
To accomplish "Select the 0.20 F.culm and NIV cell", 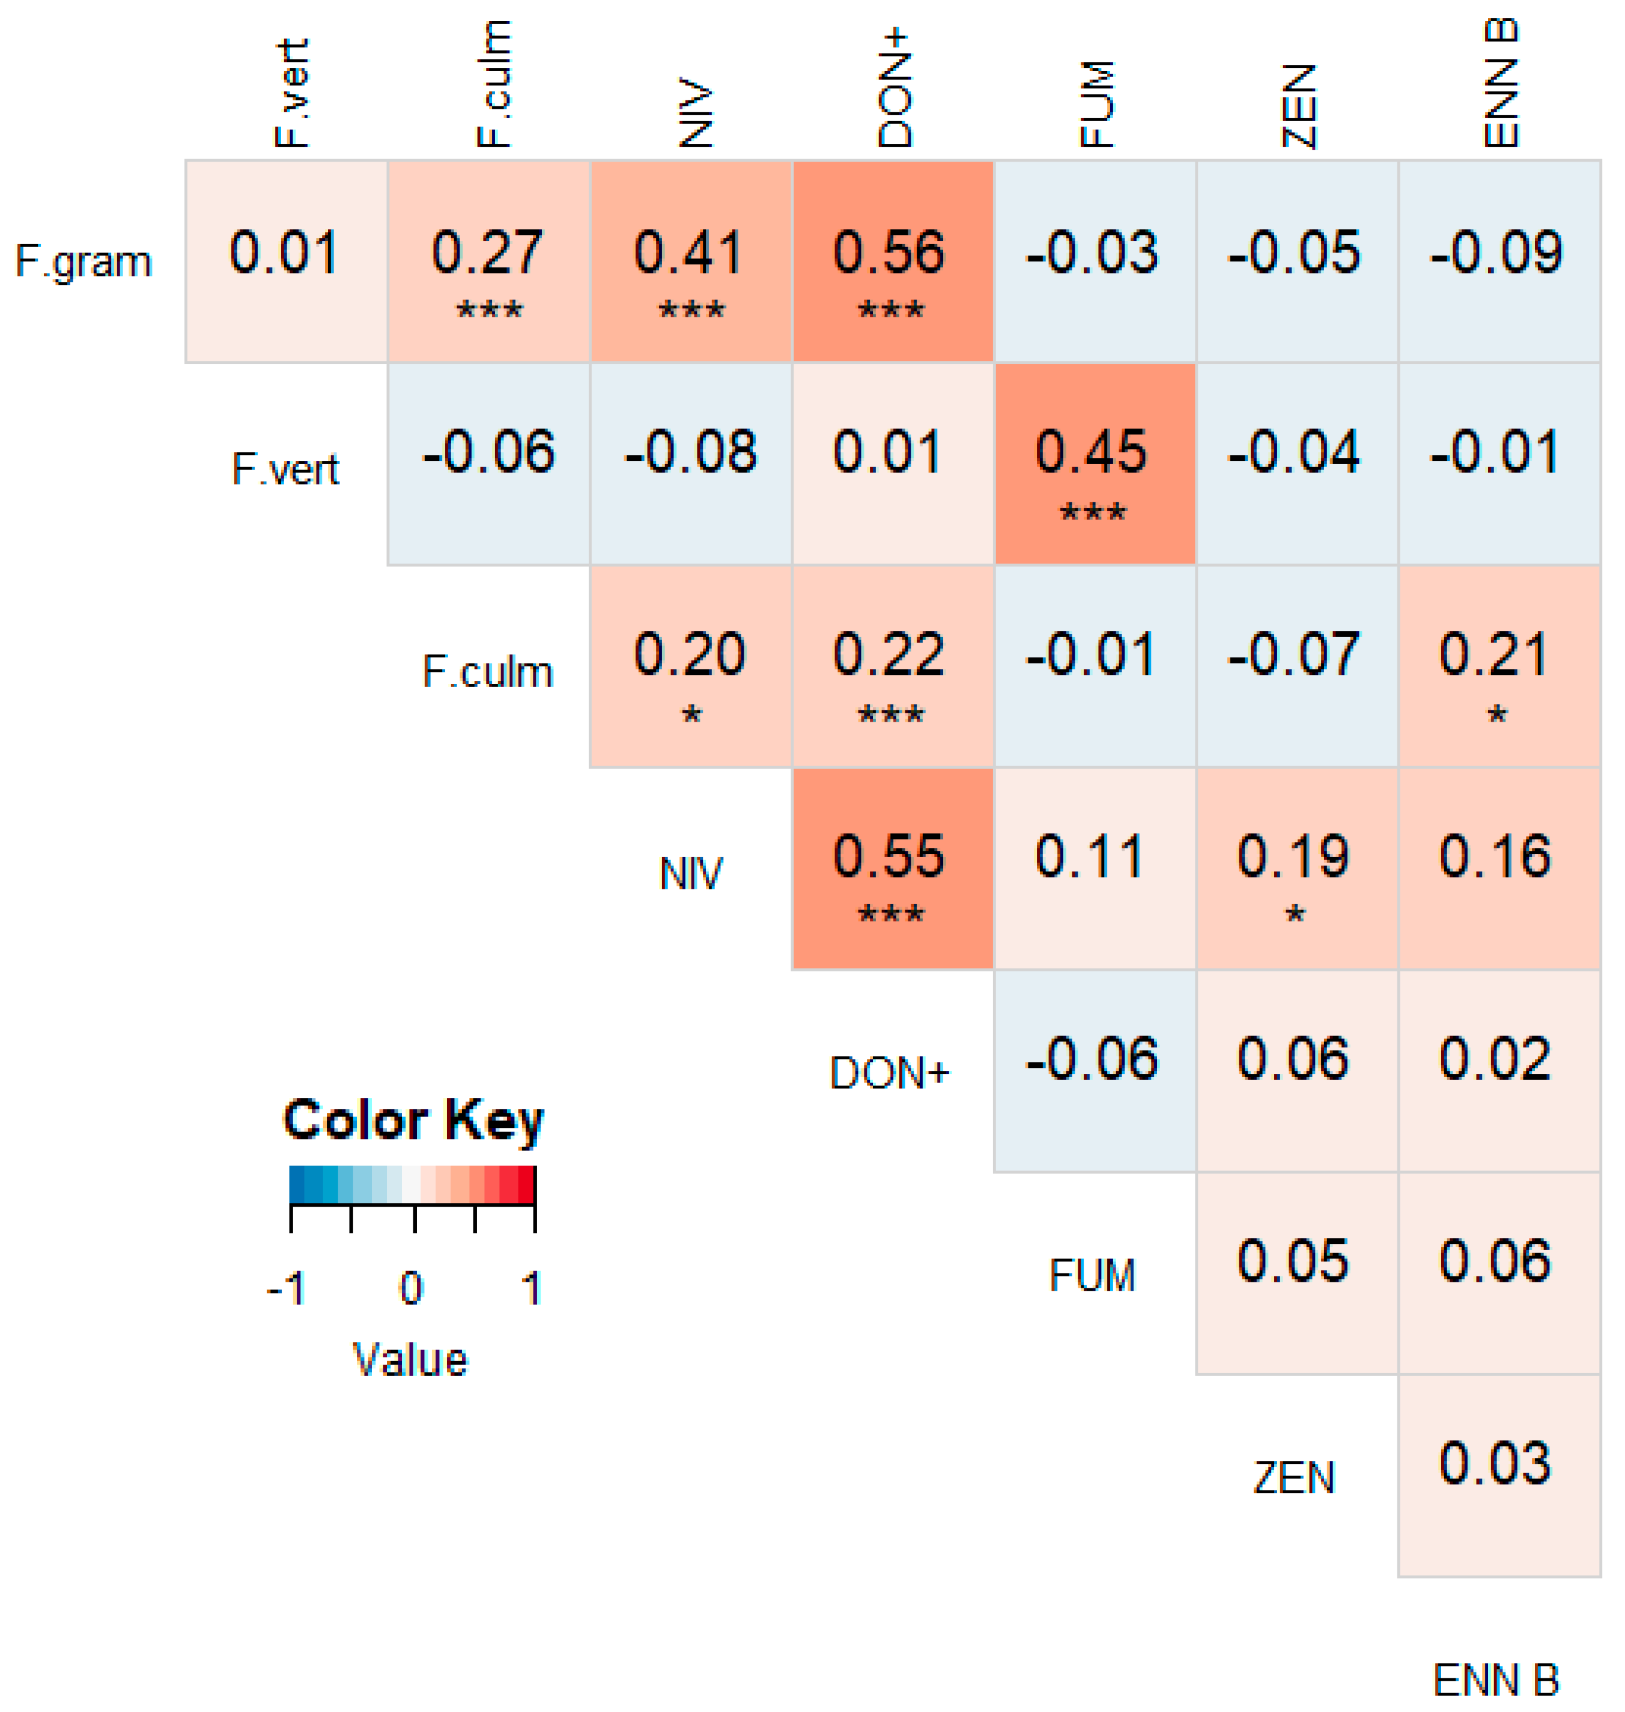I will (690, 665).
